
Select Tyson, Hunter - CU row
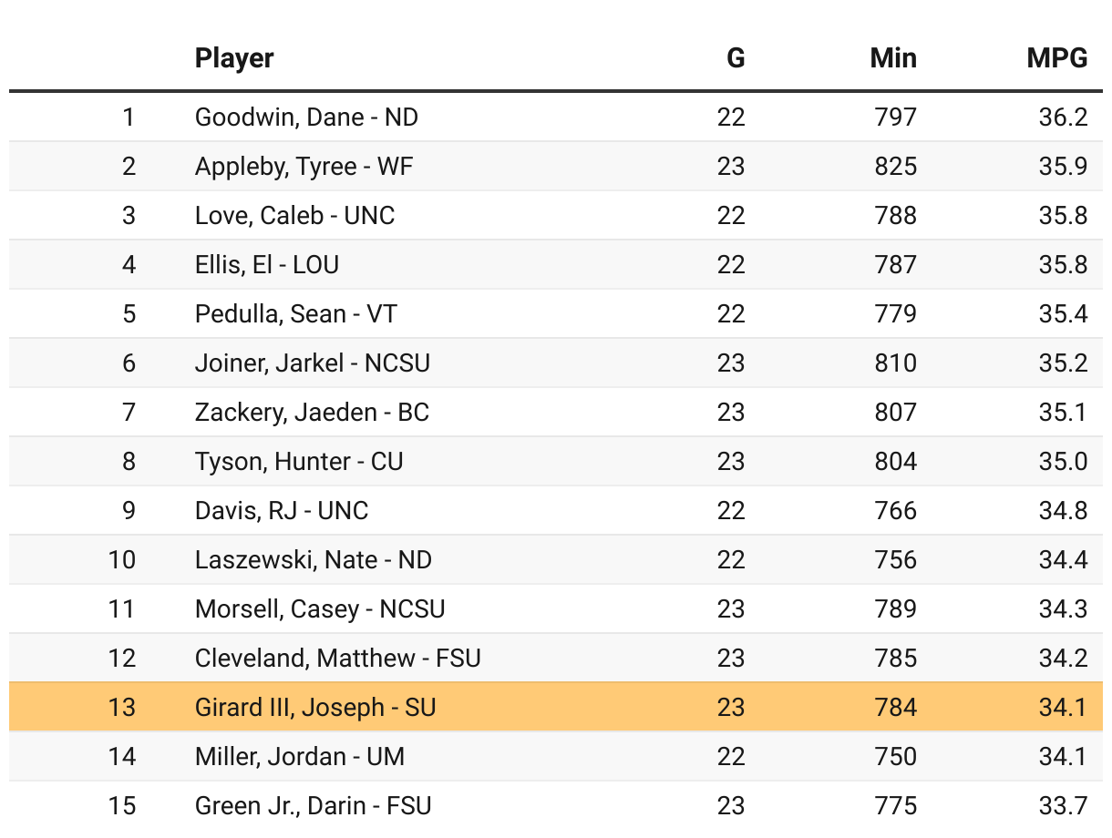556,461
